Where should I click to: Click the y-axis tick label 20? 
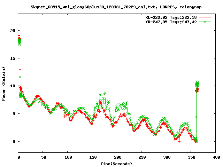tap(13, 31)
